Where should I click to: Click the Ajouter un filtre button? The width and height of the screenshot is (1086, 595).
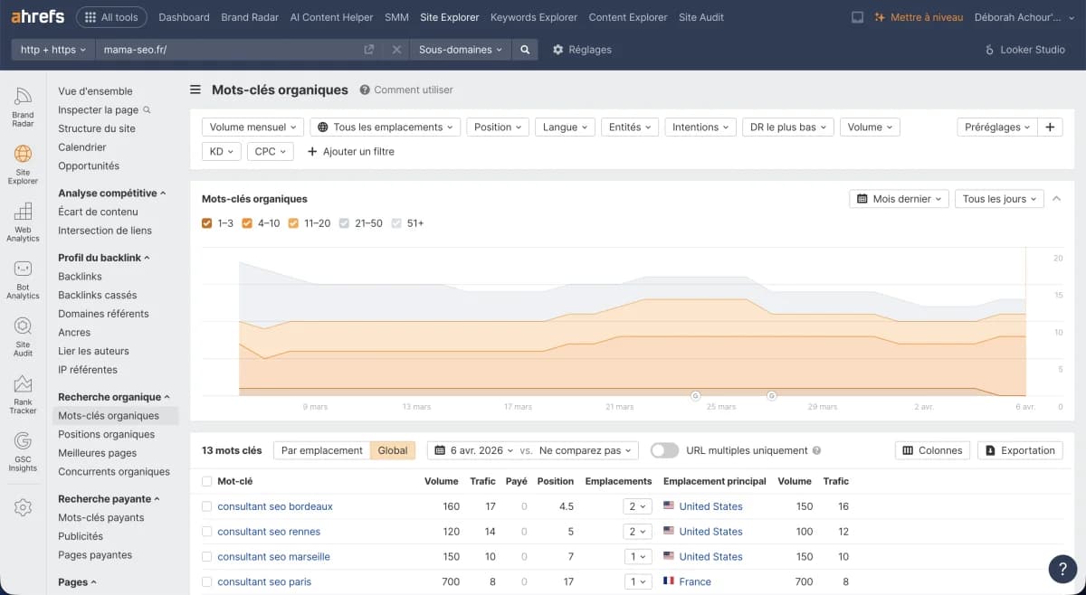pos(351,151)
